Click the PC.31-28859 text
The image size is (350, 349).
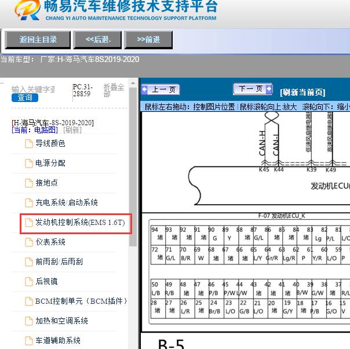tap(83, 90)
